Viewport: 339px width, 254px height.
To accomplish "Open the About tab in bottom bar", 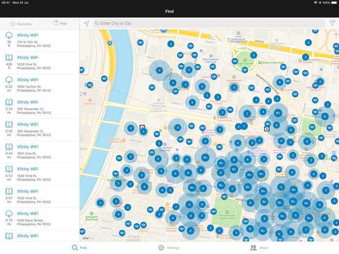I will (x=259, y=248).
